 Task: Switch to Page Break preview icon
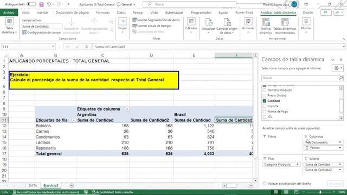point(296,192)
